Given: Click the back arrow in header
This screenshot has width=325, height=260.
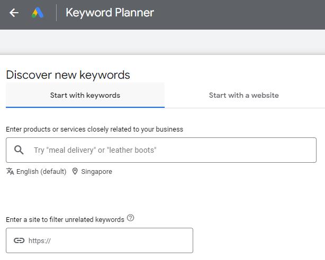Looking at the screenshot, I should [x=14, y=13].
